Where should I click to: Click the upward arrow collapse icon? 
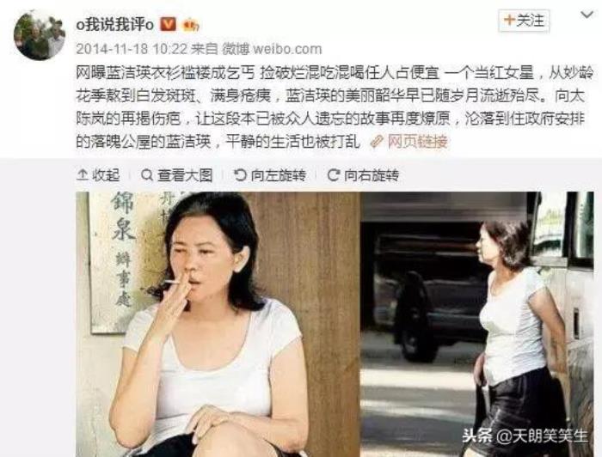point(83,175)
